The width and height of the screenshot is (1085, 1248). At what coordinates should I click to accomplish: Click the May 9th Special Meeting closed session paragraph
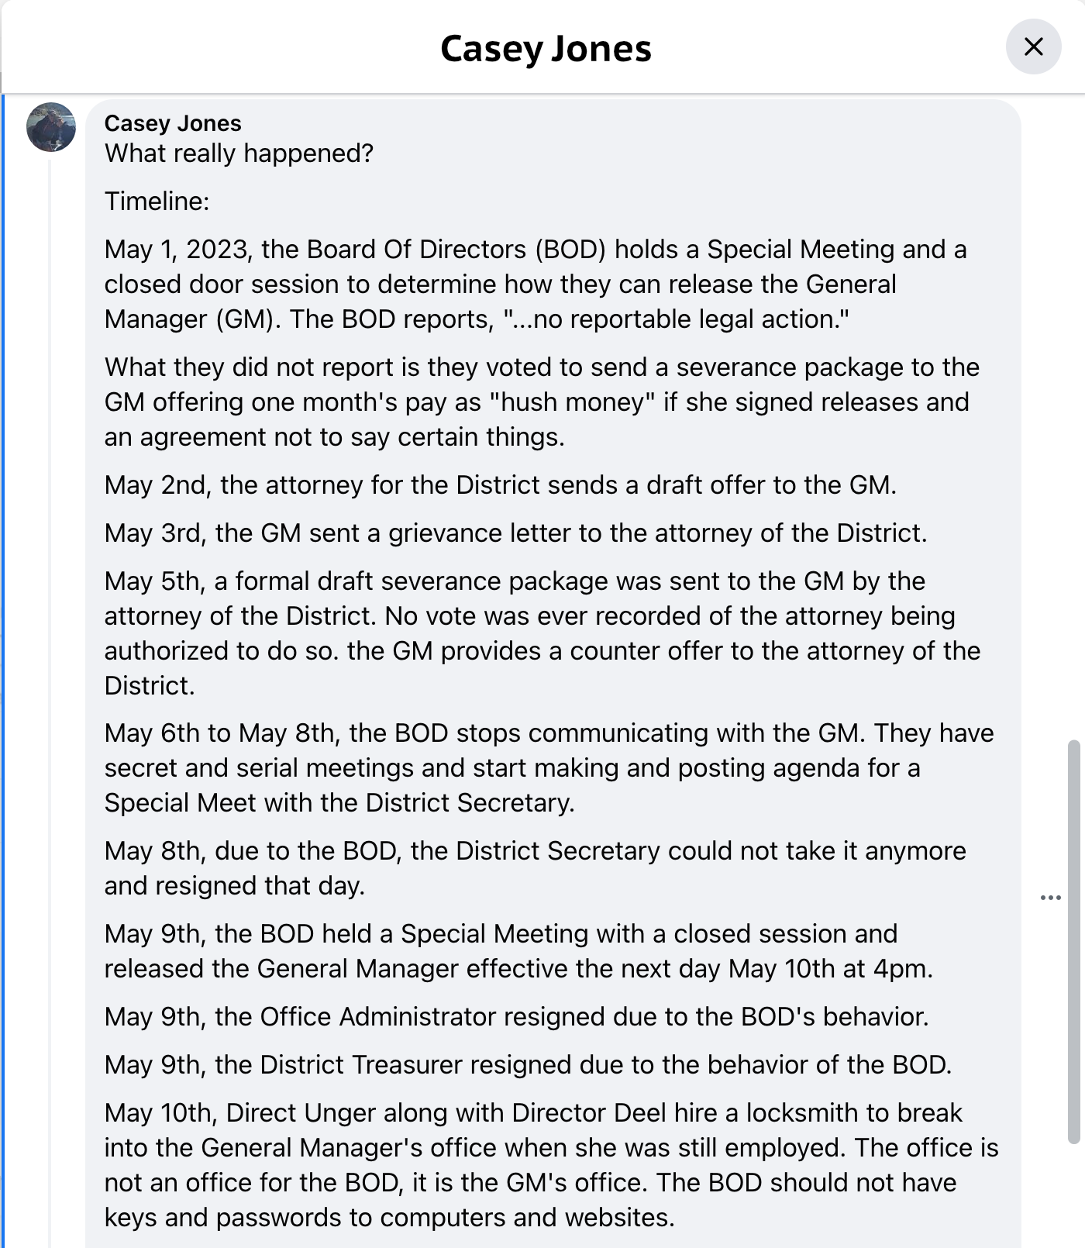518,951
